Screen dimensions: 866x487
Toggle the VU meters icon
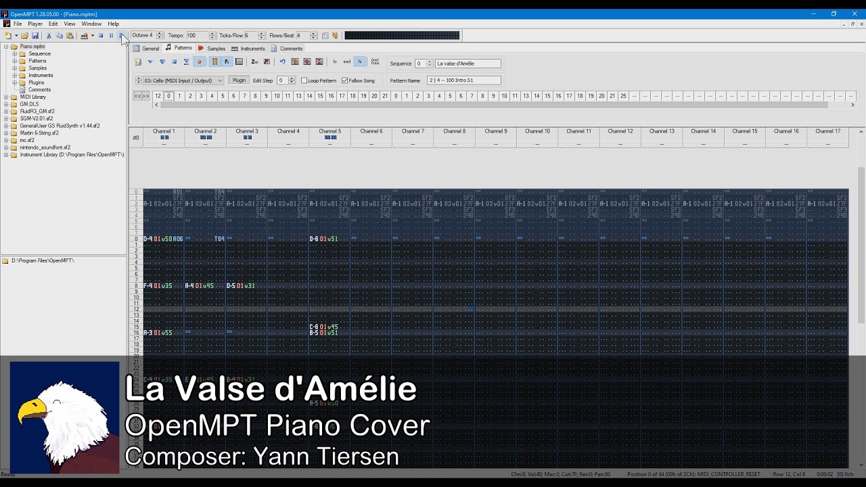[x=214, y=62]
